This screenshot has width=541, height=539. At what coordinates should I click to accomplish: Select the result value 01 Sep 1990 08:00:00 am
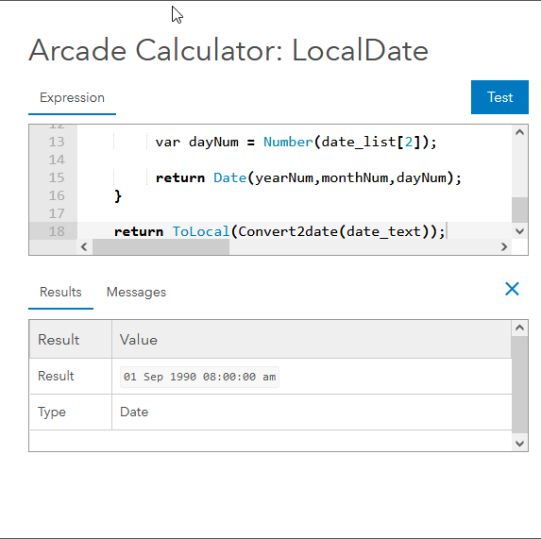[x=199, y=377]
